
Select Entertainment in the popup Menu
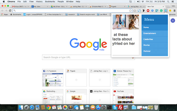coord(155,33)
